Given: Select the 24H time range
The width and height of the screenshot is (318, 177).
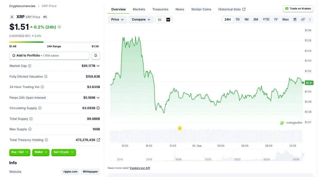Looking at the screenshot, I should pos(228,19).
